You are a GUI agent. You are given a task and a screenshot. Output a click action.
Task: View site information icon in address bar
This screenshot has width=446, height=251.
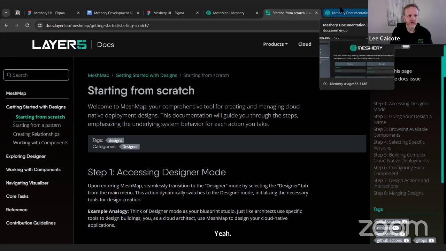point(40,25)
